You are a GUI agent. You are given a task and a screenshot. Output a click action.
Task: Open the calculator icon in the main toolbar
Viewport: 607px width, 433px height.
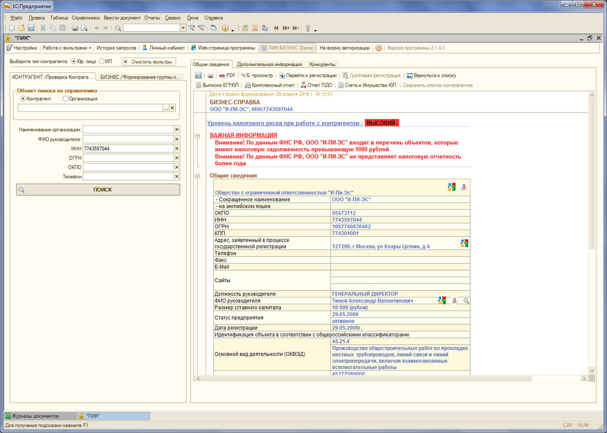pos(245,28)
